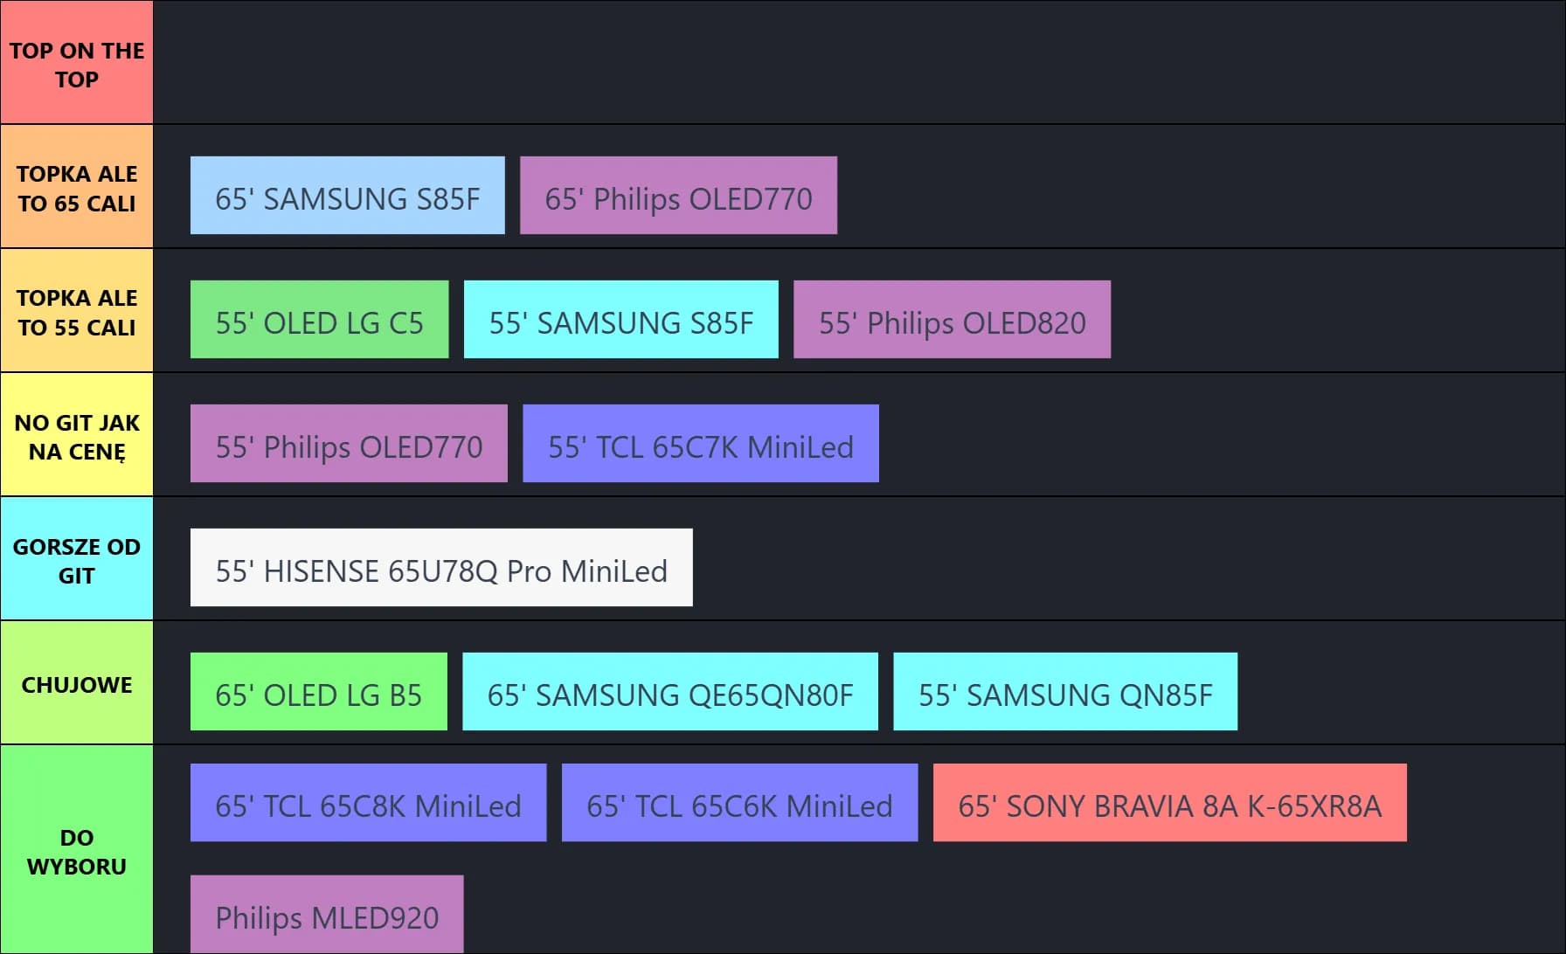Choose the 55' TCL 65C7K MiniLed card
This screenshot has width=1566, height=954.
[700, 444]
